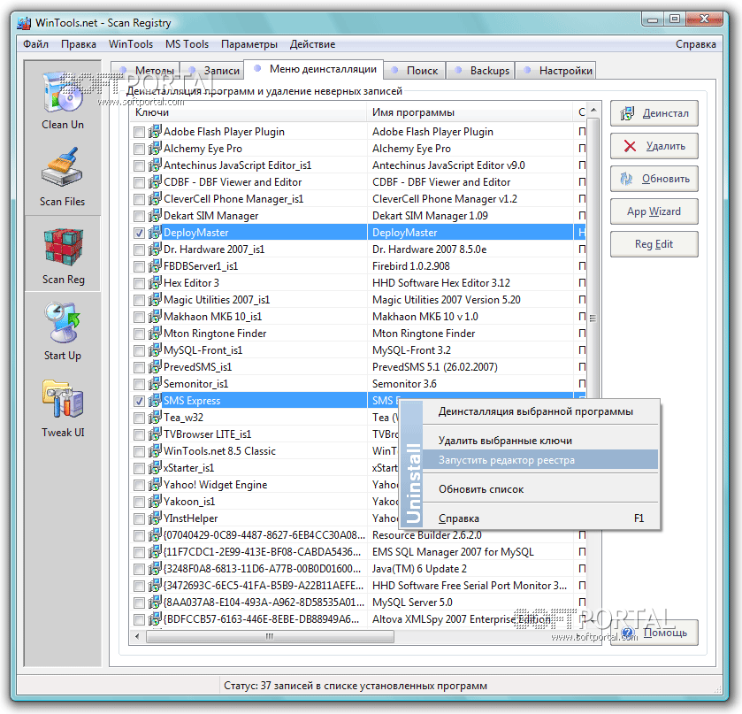Open the Scan Files tool

(x=63, y=177)
